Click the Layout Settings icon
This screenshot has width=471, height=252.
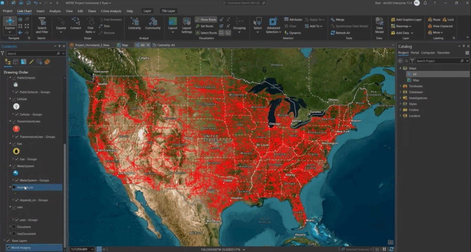(x=187, y=25)
